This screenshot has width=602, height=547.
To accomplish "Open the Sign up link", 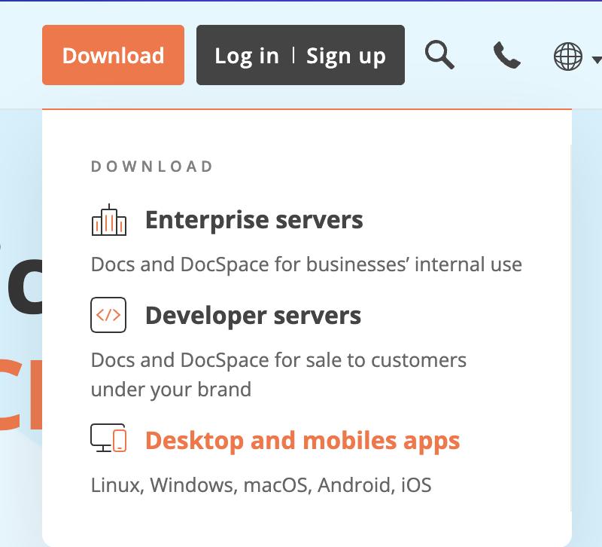I will (x=345, y=56).
